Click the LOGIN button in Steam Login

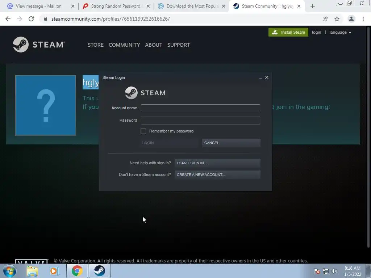click(169, 143)
